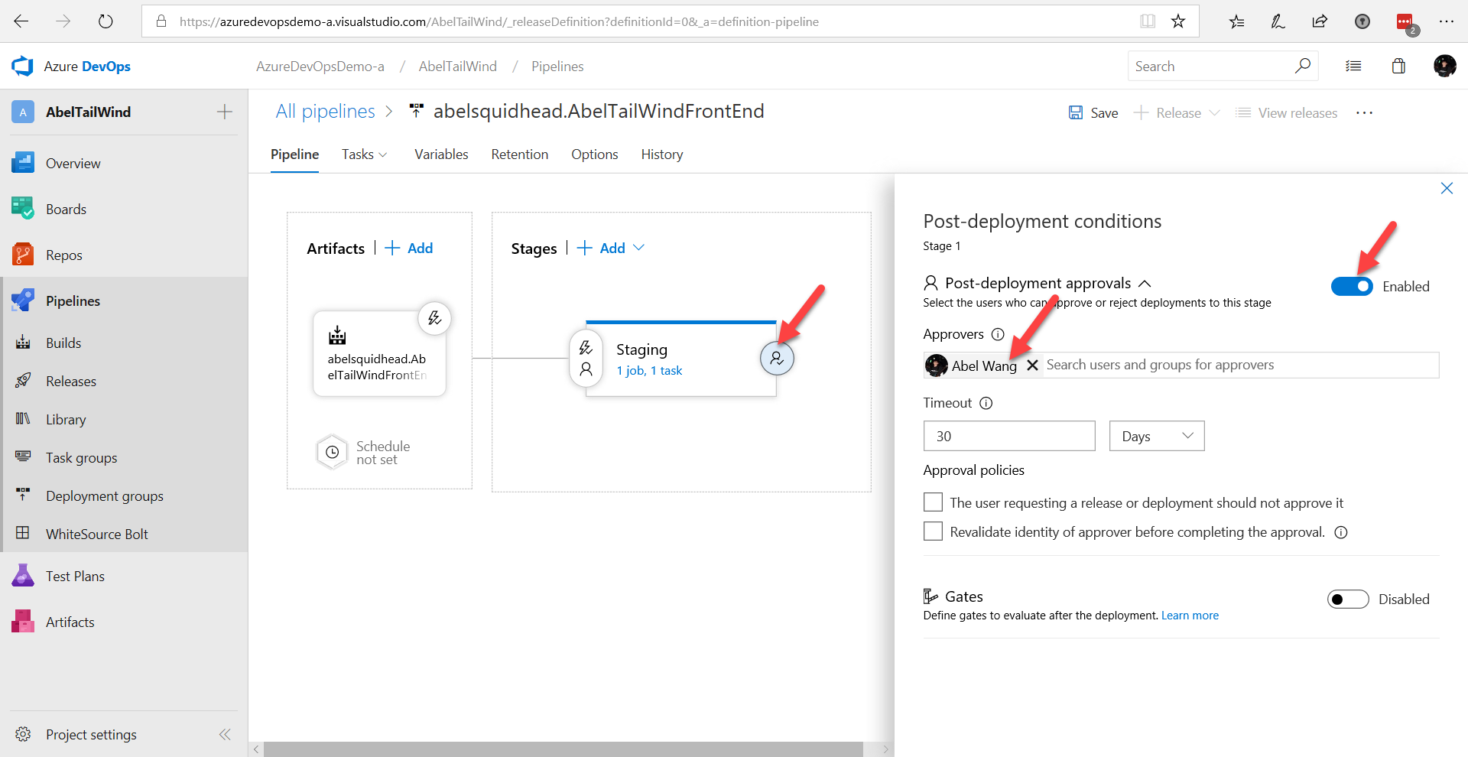Expand the Release dropdown
Screen dimensions: 1468x757
[1215, 113]
